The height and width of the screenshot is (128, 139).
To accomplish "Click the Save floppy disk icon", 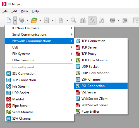I will coord(47,20).
